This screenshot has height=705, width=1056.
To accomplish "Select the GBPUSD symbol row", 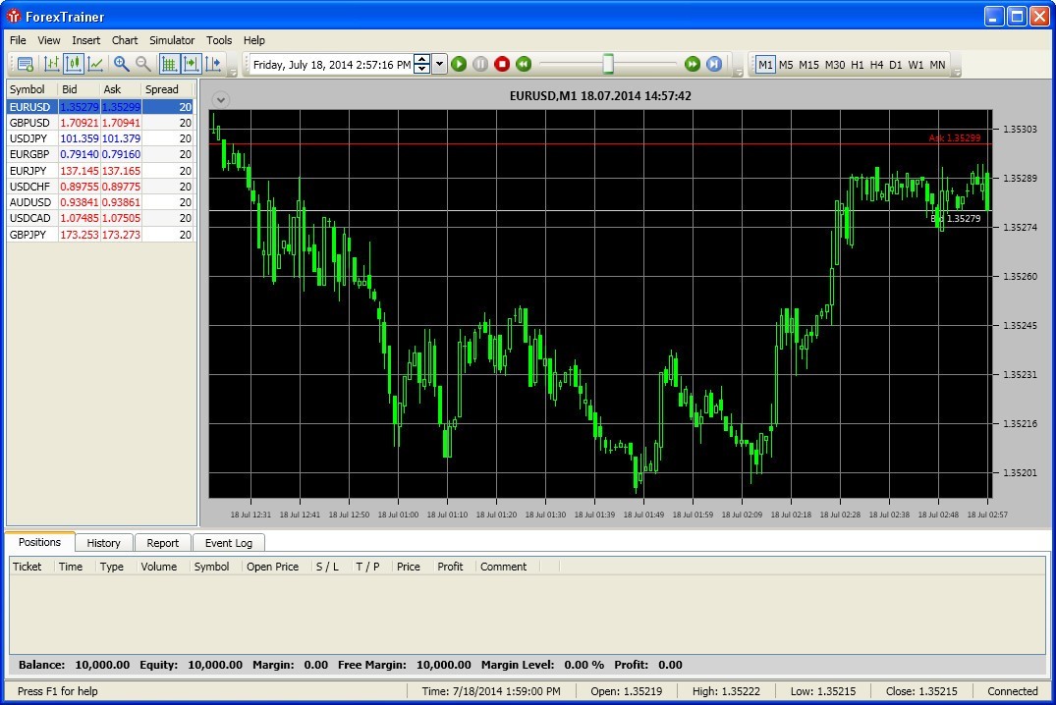I will [x=100, y=123].
